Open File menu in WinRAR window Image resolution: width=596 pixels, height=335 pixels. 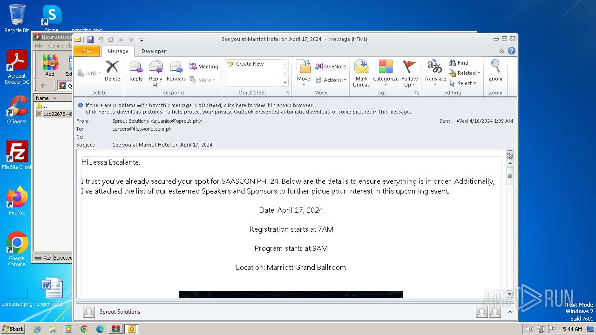pyautogui.click(x=39, y=46)
